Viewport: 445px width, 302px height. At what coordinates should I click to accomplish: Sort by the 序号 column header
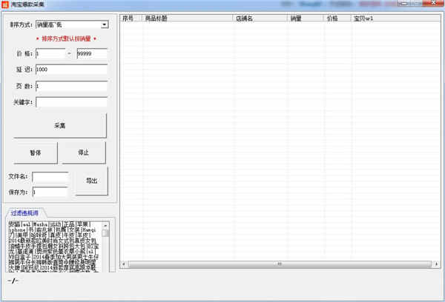[131, 19]
